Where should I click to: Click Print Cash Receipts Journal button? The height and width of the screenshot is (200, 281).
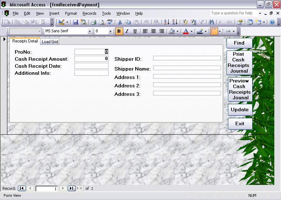click(240, 62)
